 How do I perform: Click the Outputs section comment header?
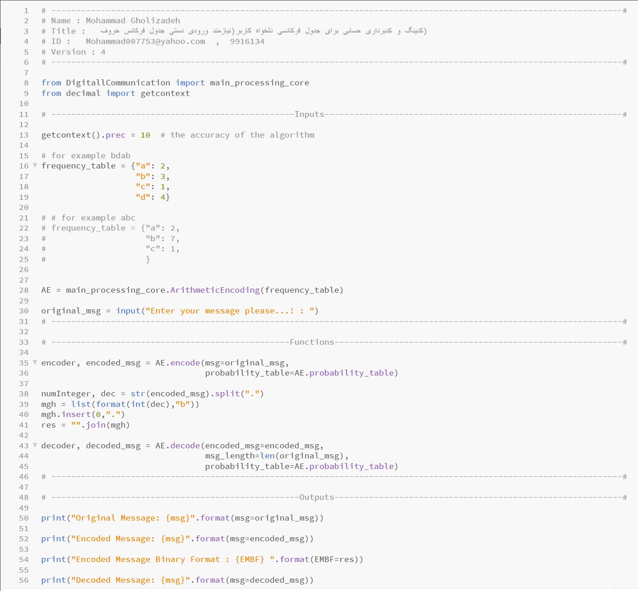click(x=316, y=498)
